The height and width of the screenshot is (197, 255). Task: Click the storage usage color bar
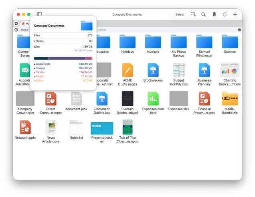[x=63, y=58]
